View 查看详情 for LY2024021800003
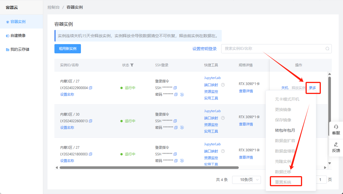The height and width of the screenshot is (194, 343). 246,157
